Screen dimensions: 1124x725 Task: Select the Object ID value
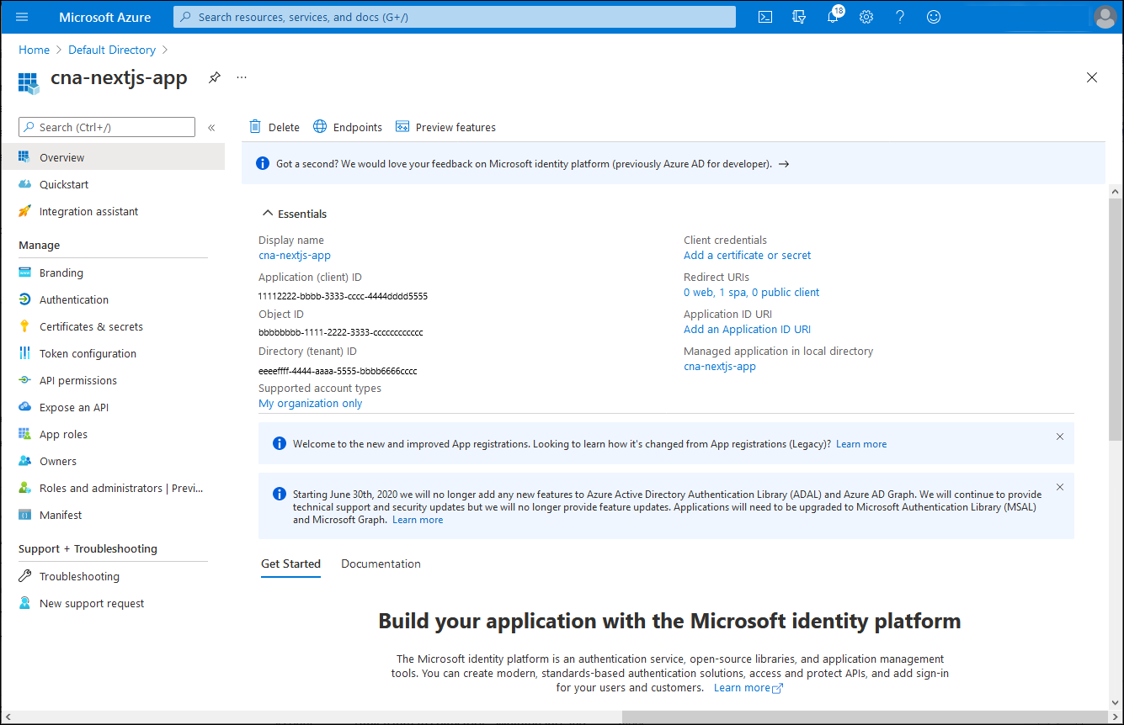coord(340,332)
